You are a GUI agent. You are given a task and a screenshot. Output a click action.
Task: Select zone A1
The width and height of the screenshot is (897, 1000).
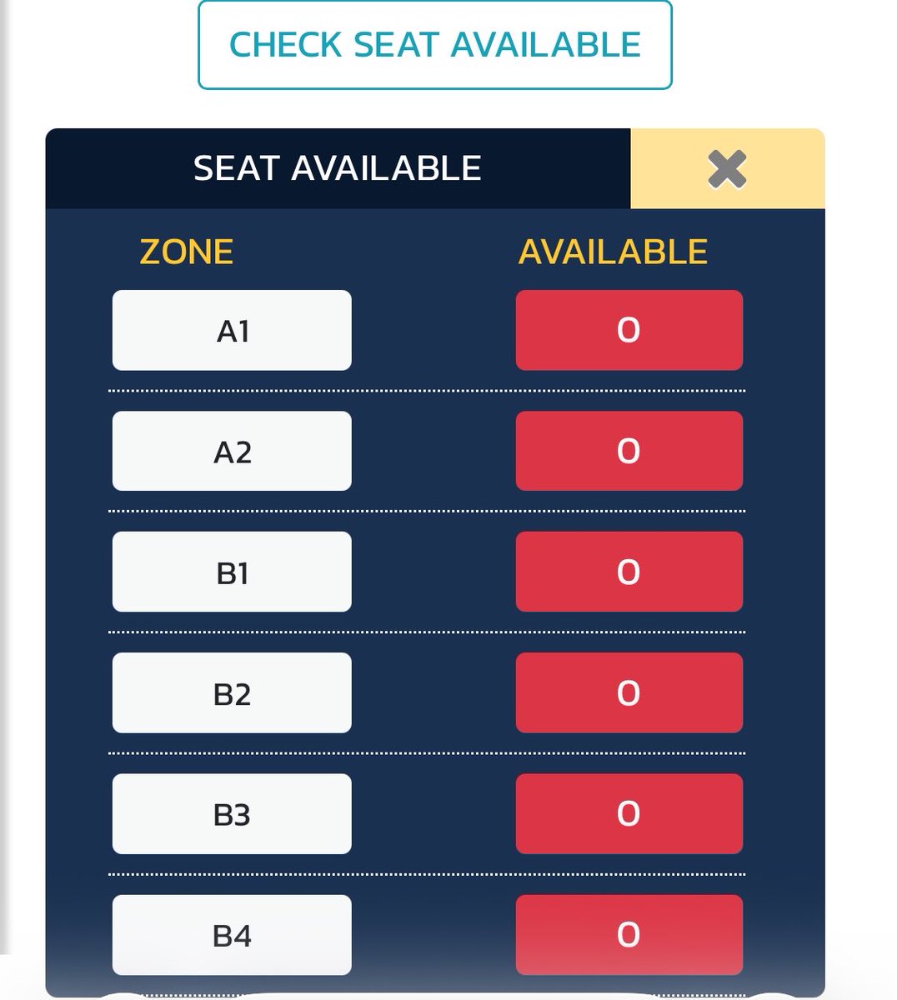tap(232, 330)
